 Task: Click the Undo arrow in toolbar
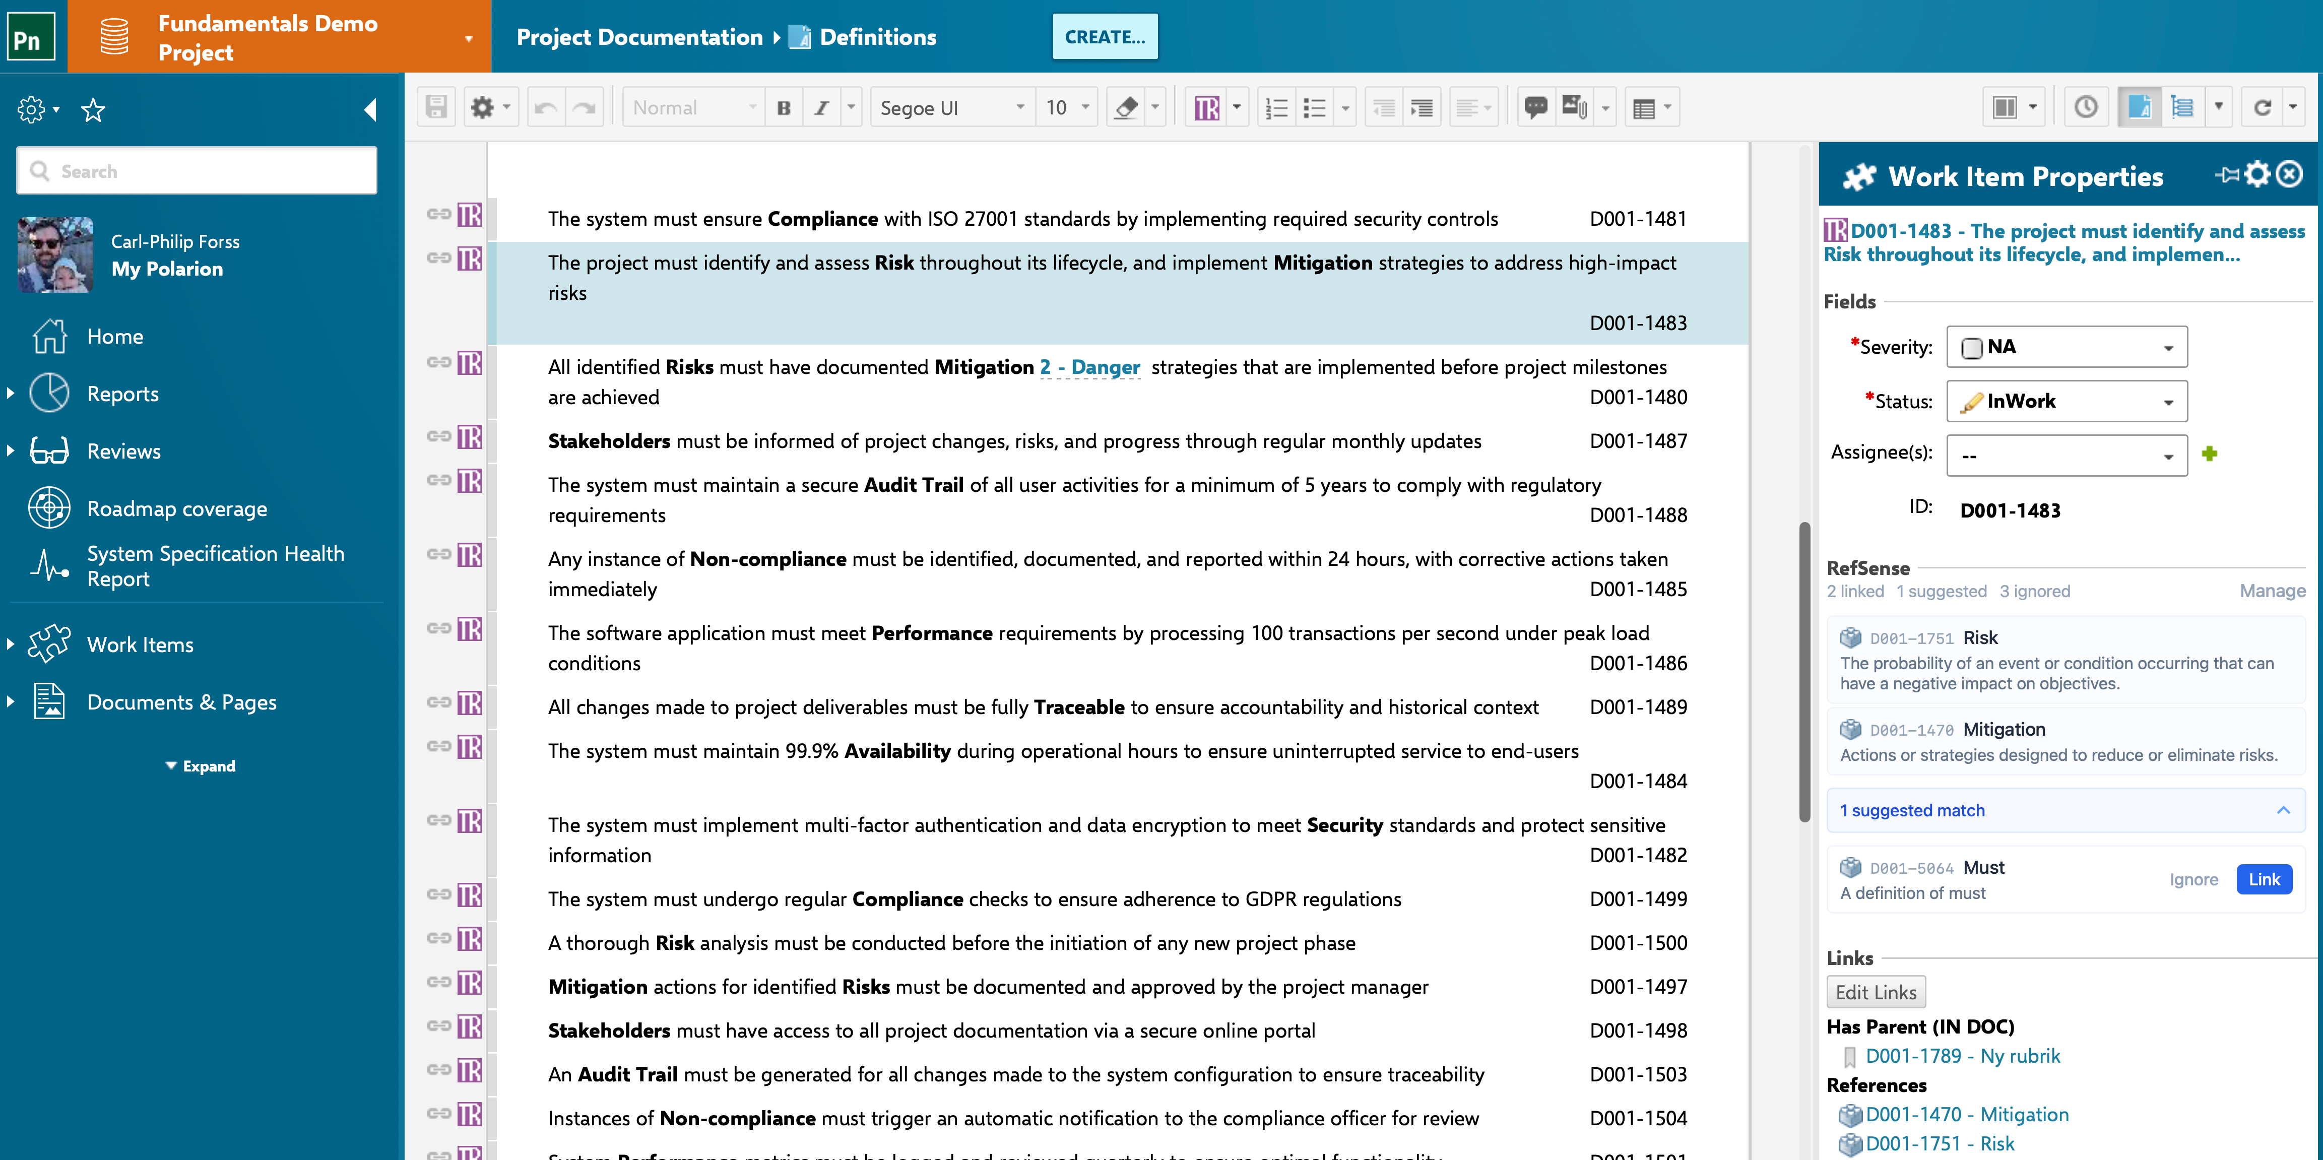tap(545, 107)
